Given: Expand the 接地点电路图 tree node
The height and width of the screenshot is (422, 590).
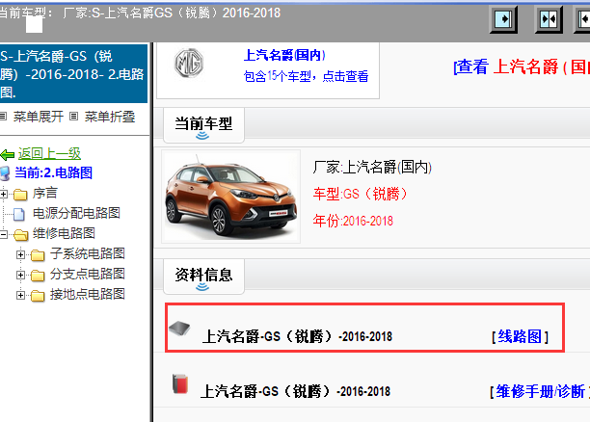Looking at the screenshot, I should point(20,295).
